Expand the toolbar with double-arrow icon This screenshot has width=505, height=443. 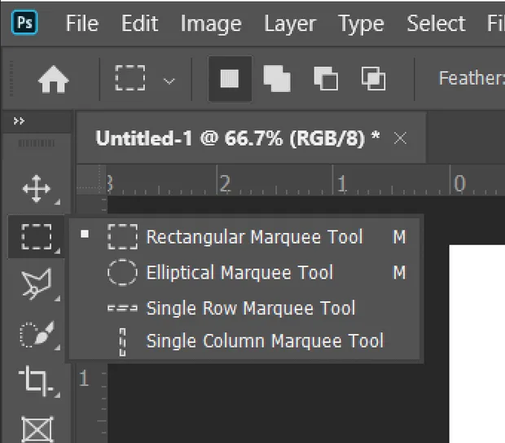click(x=19, y=121)
